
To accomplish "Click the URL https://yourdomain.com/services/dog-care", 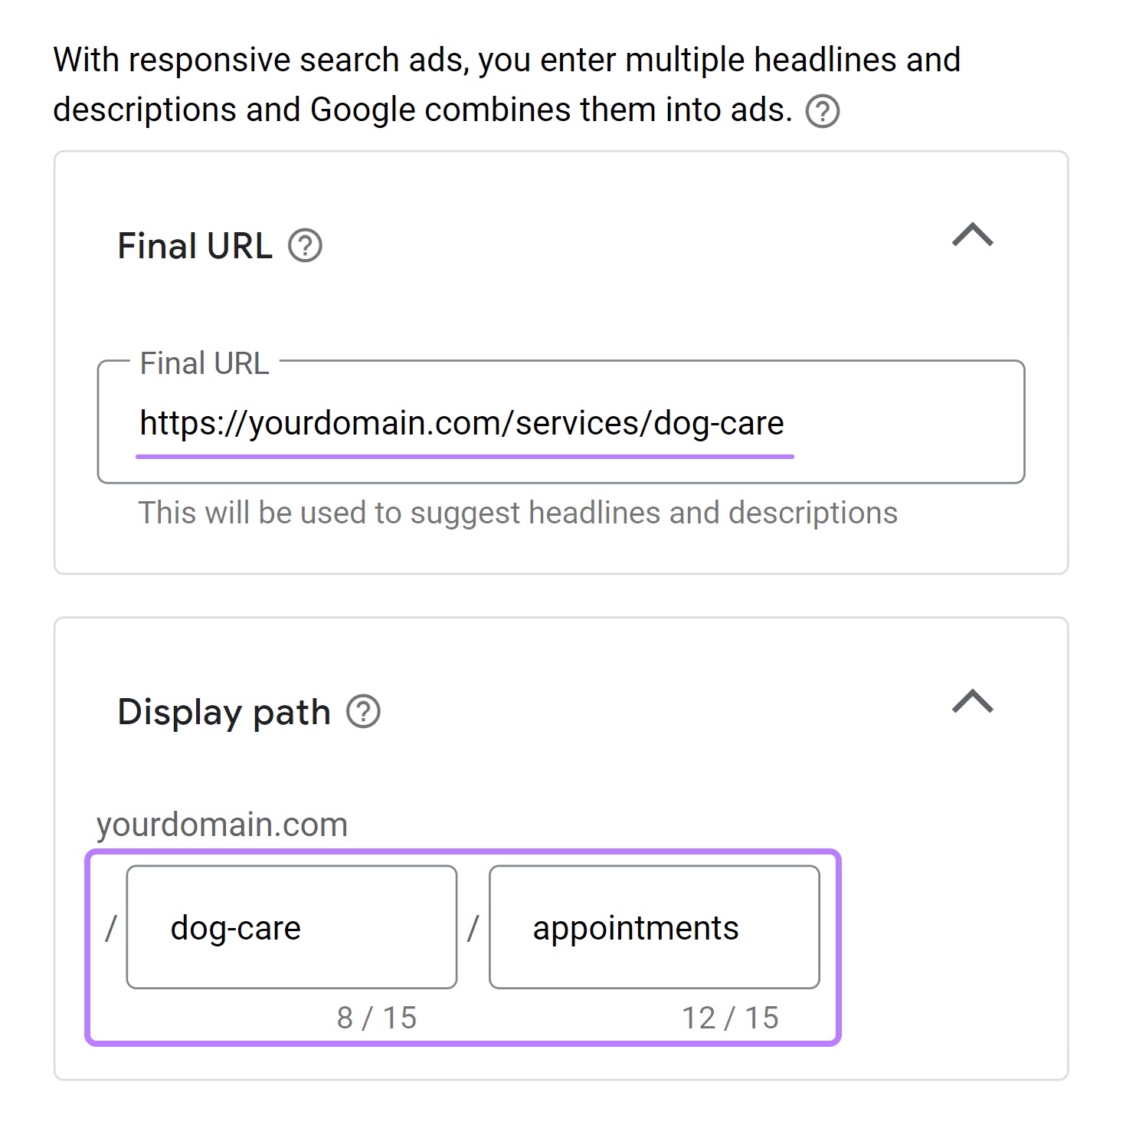I will 461,421.
